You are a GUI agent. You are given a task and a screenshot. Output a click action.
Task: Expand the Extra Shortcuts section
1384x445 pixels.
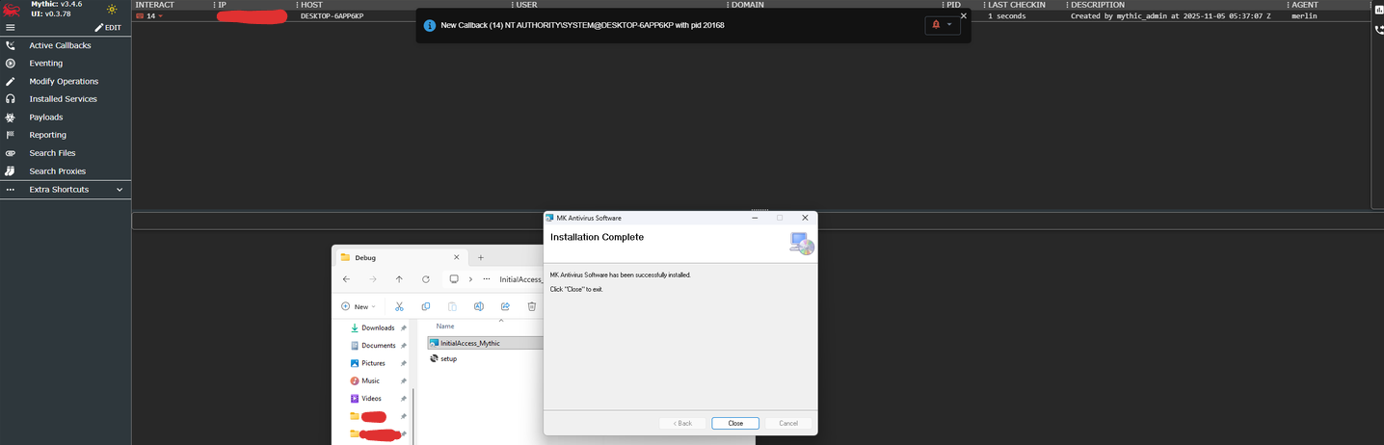[120, 190]
